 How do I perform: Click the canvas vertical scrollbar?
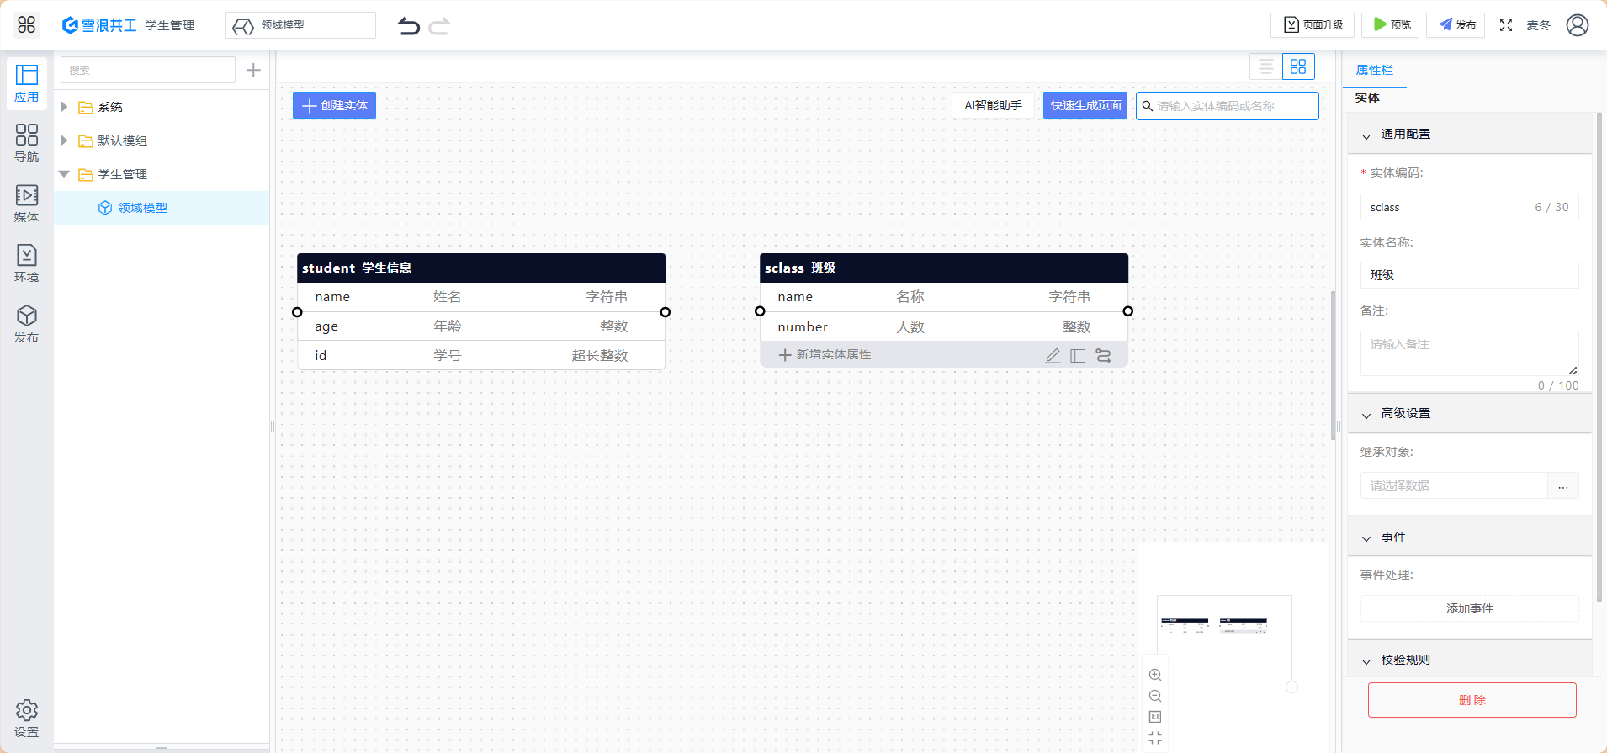pyautogui.click(x=1333, y=365)
